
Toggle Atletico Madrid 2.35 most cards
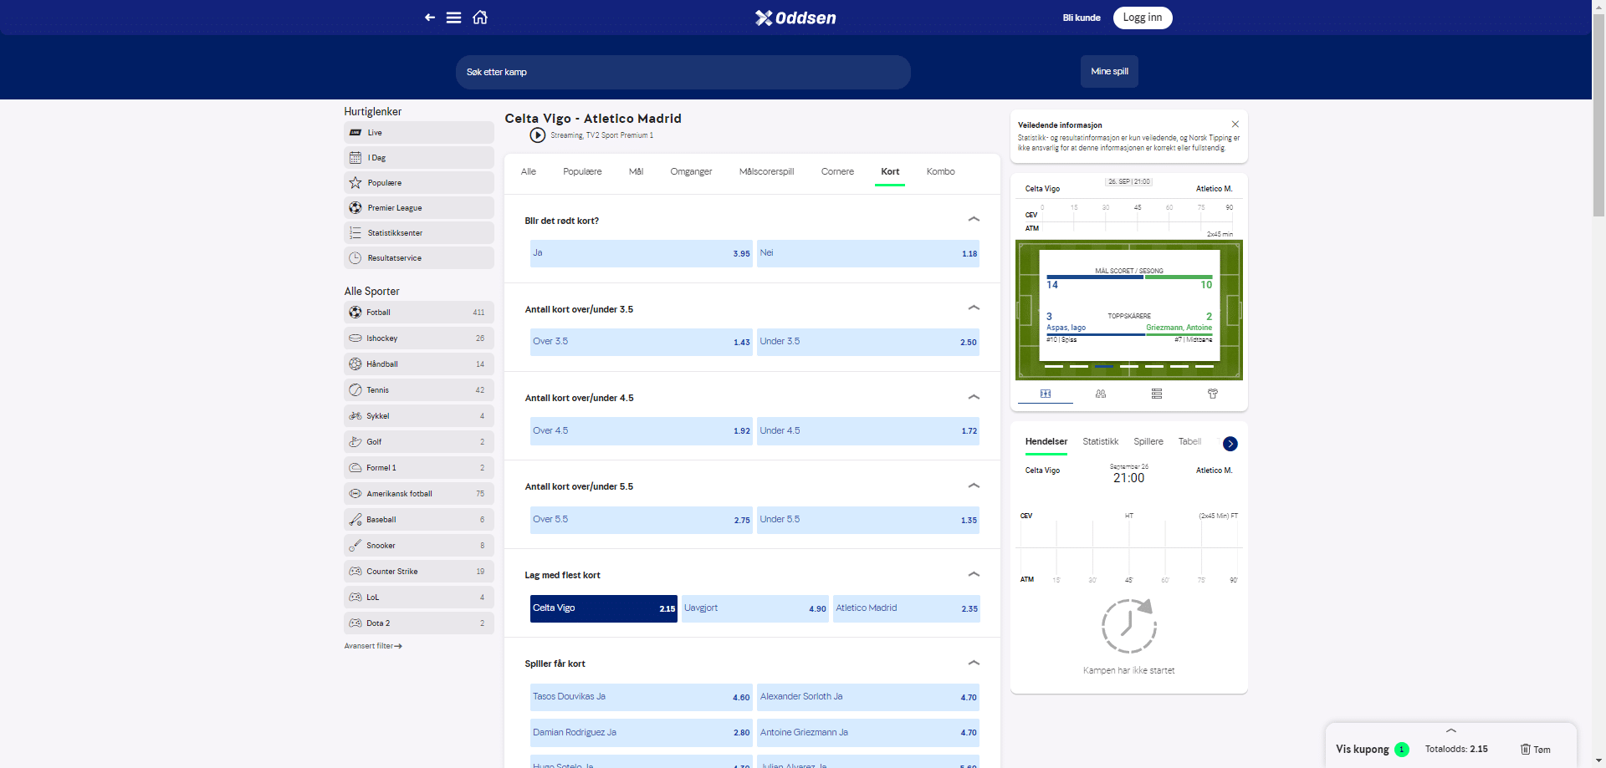[x=907, y=608]
